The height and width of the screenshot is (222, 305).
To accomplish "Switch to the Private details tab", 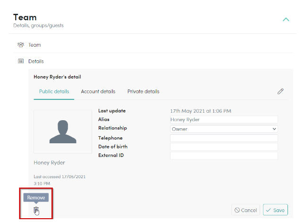I will click(x=144, y=91).
